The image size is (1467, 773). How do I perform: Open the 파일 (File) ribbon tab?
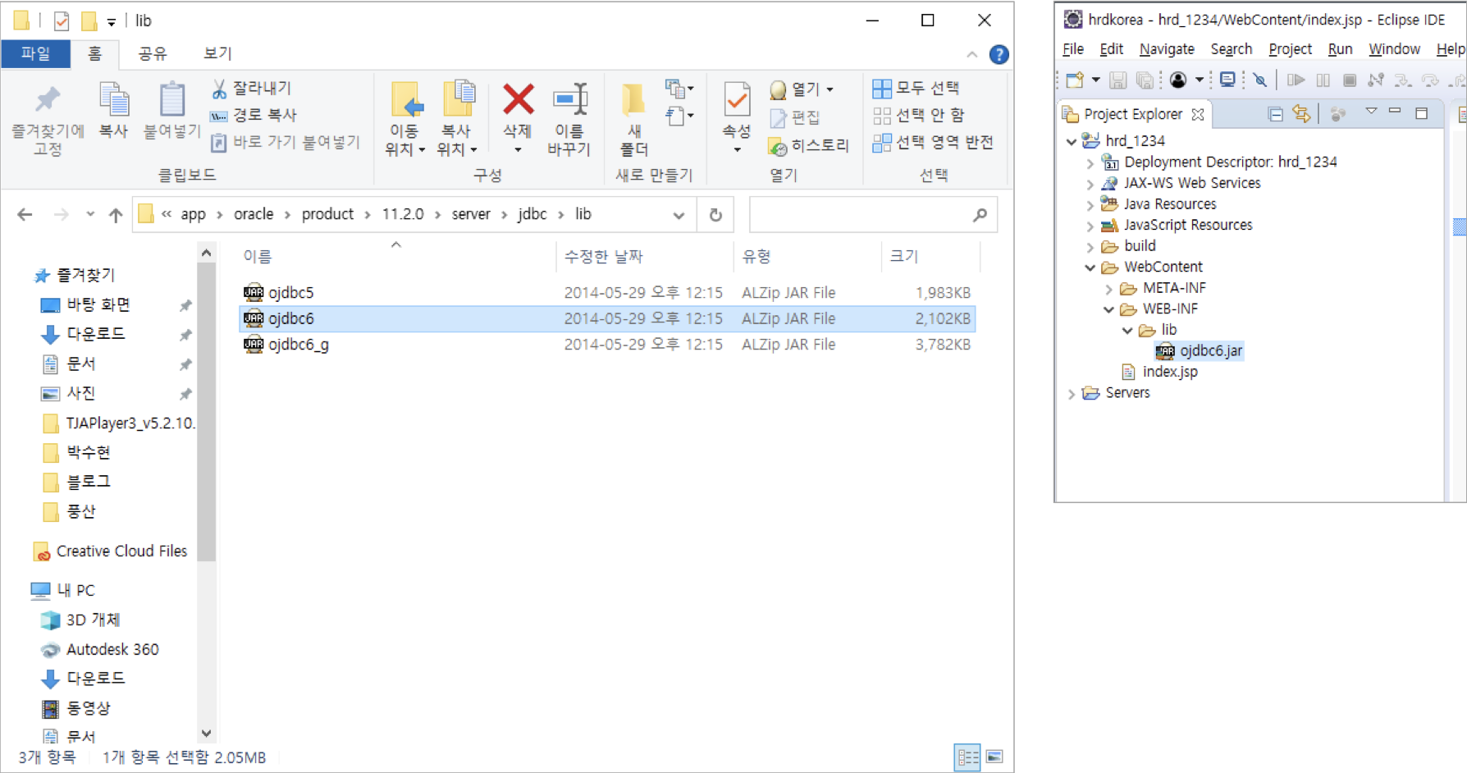pos(35,53)
